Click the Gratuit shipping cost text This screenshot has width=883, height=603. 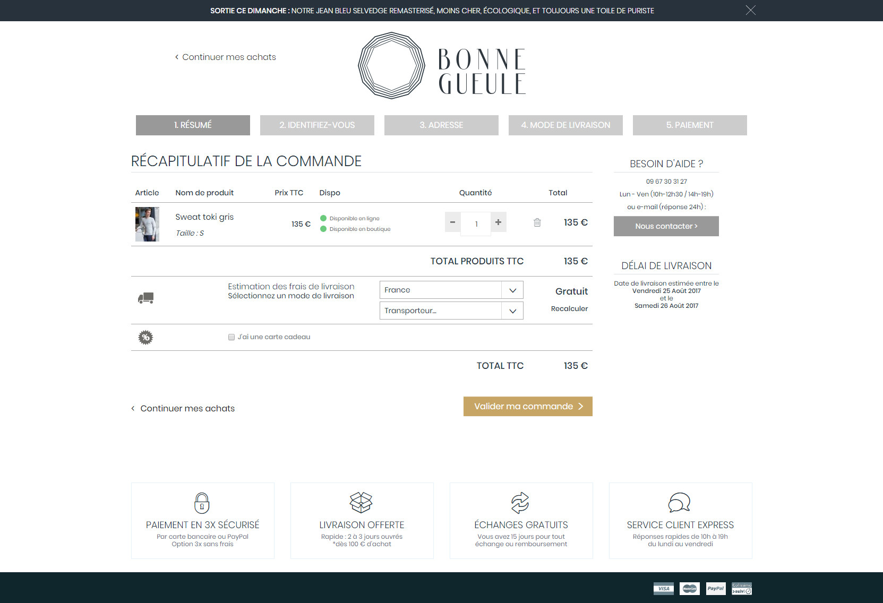[571, 291]
